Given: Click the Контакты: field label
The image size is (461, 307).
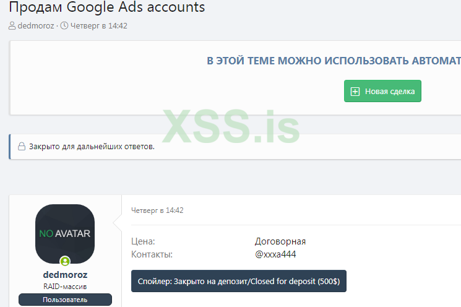Looking at the screenshot, I should point(152,254).
